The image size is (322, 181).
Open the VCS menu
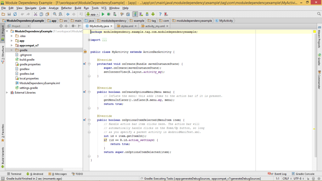pyautogui.click(x=104, y=8)
